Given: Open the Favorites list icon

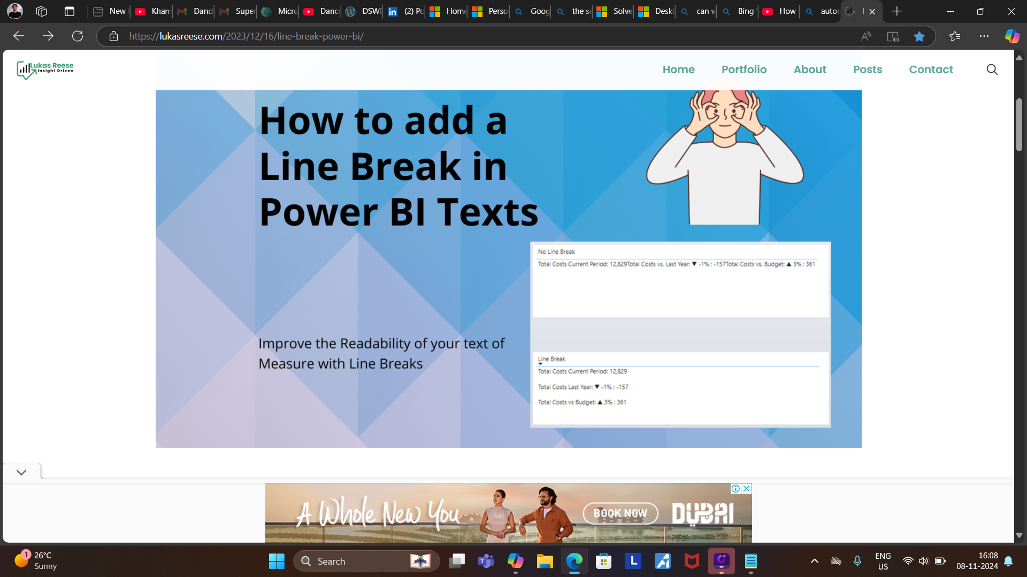Looking at the screenshot, I should (955, 36).
